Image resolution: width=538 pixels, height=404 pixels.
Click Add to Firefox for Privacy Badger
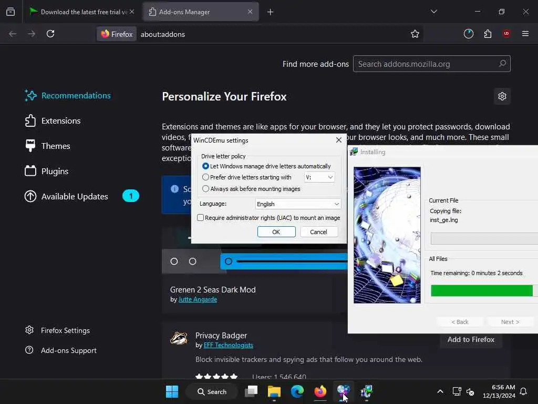(471, 339)
